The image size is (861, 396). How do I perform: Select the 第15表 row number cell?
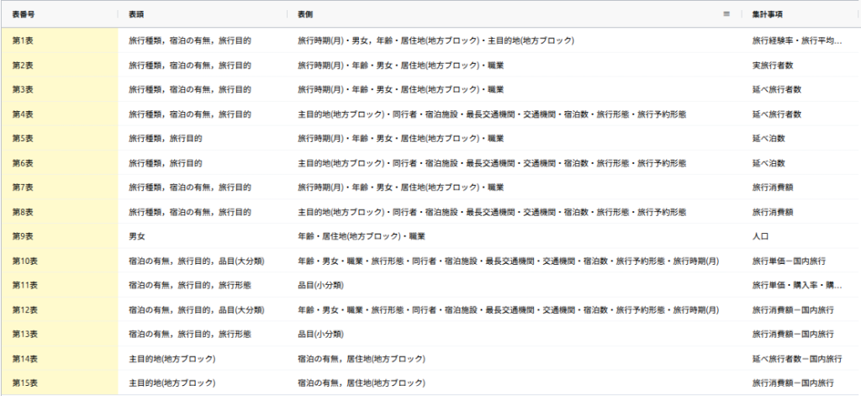point(24,383)
